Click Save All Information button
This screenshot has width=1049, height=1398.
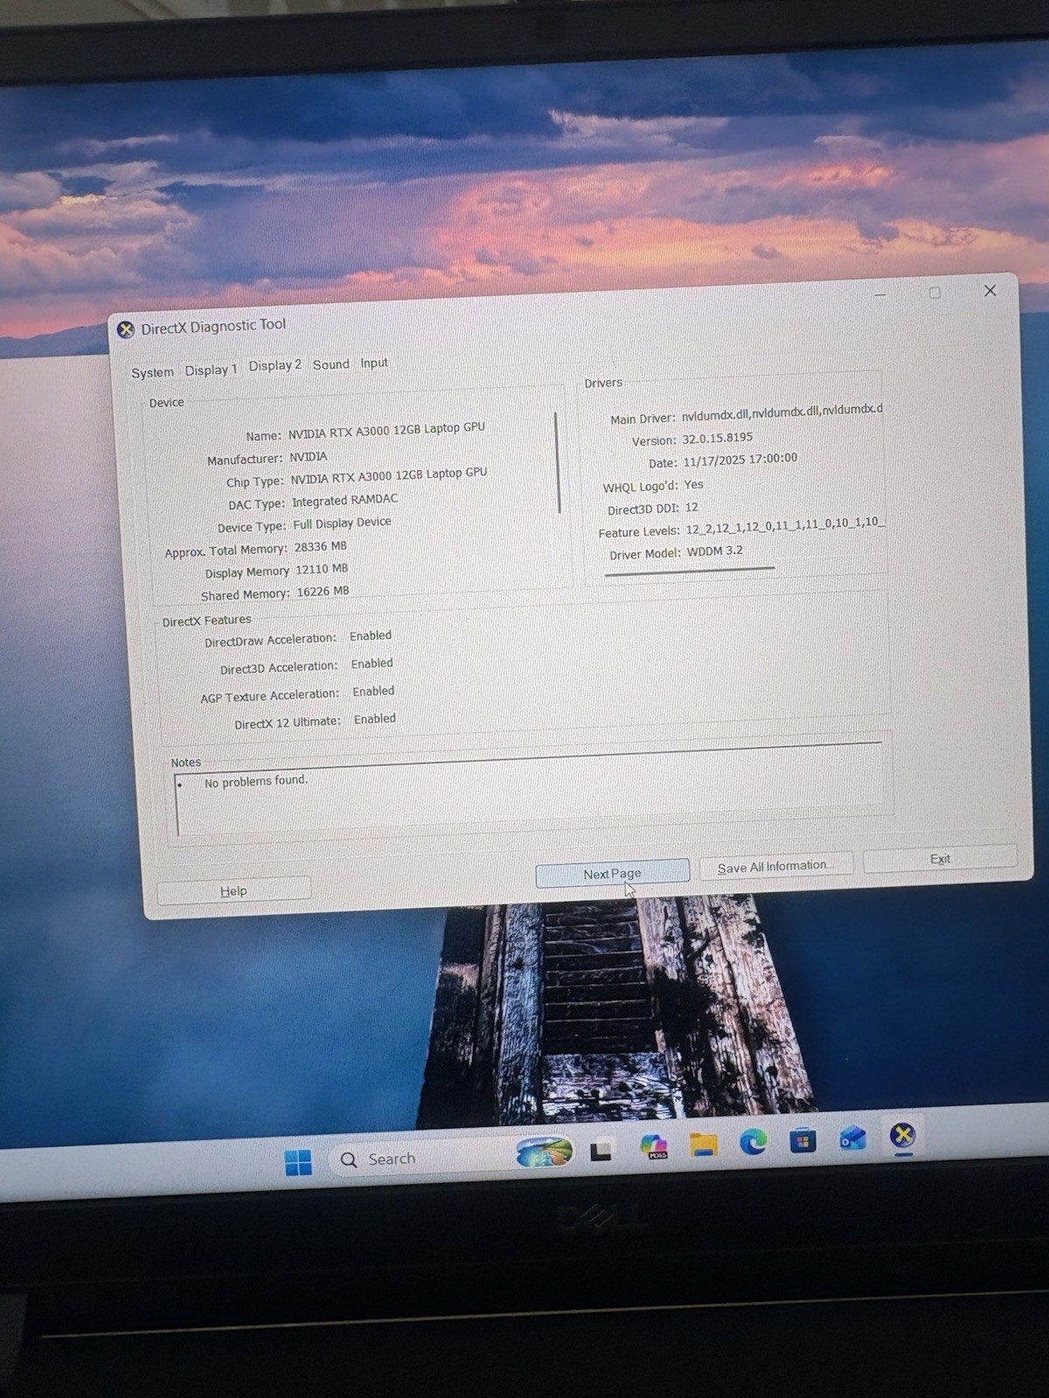coord(775,866)
